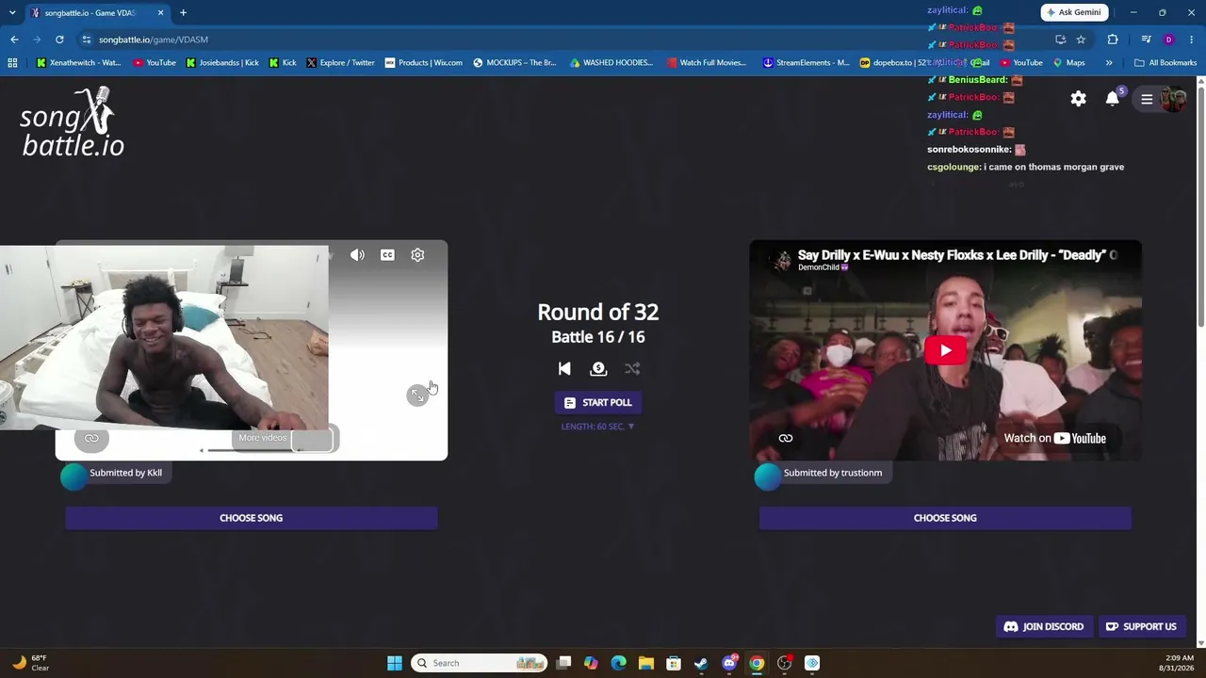
Task: Open Explore / Twitter bookmark
Action: tap(340, 63)
